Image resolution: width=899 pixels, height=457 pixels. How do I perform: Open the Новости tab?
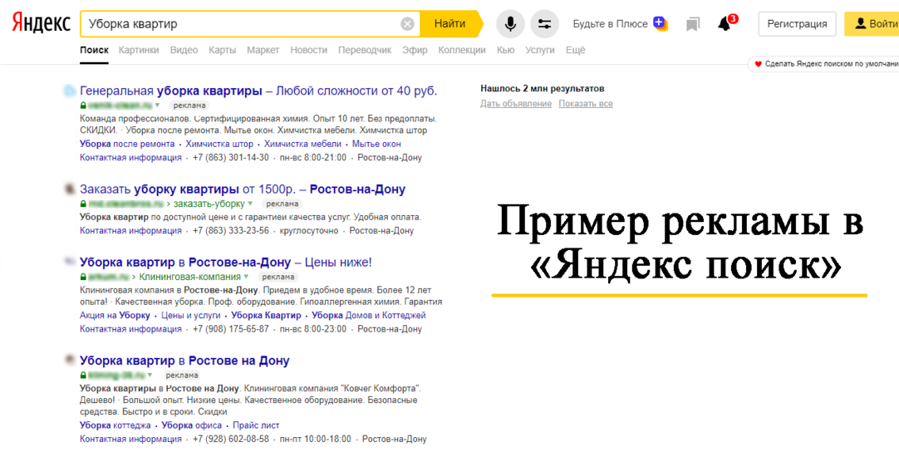pos(308,50)
